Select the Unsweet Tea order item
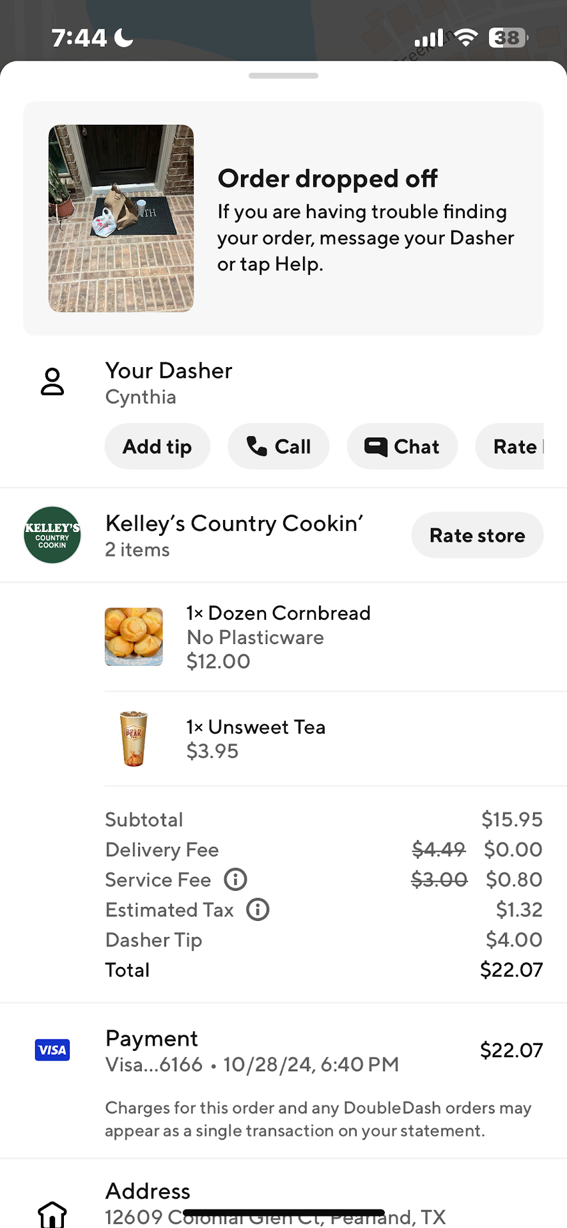Screen dimensions: 567x1228 256,727
